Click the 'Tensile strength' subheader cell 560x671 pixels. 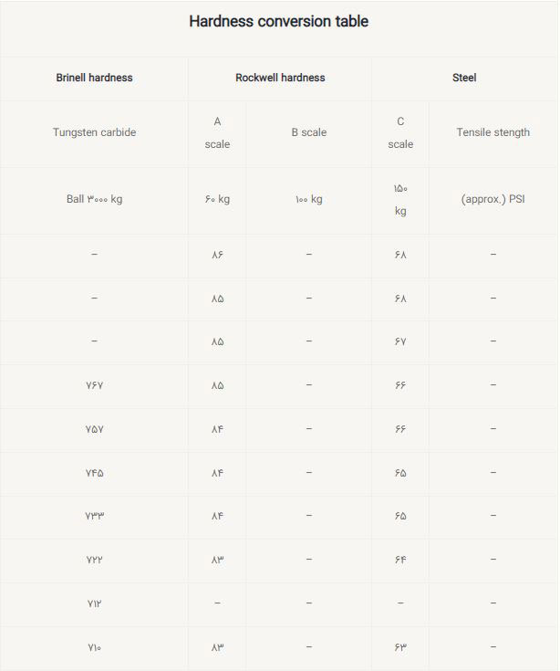point(493,132)
